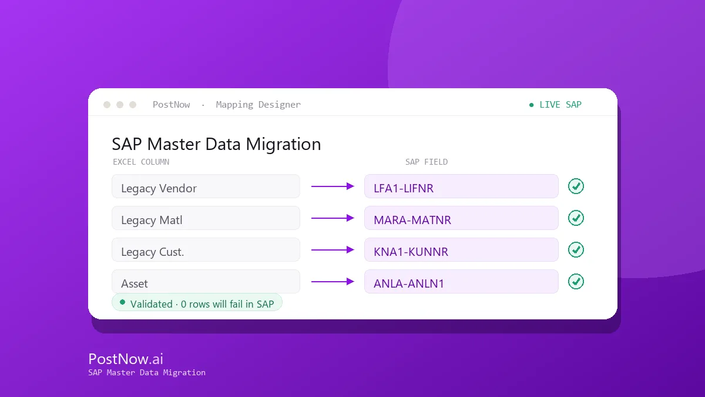The width and height of the screenshot is (705, 397).
Task: Click the PostNow.ai brand text below window
Action: point(126,359)
